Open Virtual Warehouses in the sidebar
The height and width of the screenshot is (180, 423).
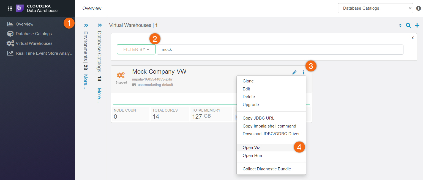34,43
